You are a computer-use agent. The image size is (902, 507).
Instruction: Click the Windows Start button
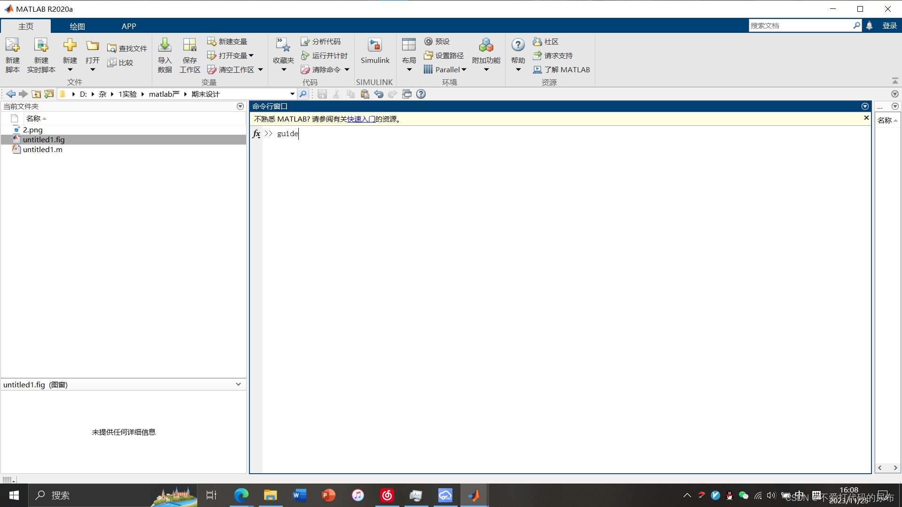pos(14,495)
